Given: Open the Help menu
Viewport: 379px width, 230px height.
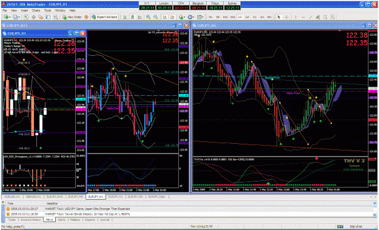Looking at the screenshot, I should (x=73, y=11).
